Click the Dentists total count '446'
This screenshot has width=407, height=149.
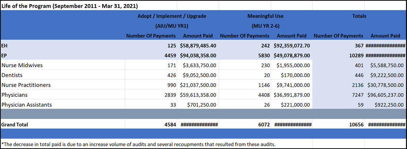(359, 75)
